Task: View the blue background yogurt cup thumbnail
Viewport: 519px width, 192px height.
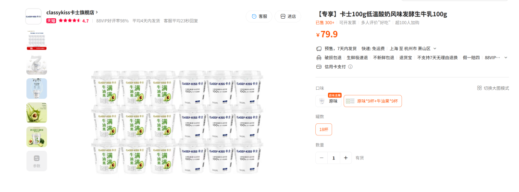Action: 37,89
